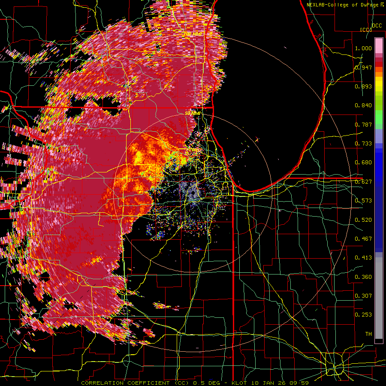Screen dimensions: 386x386
Task: Select the 0.520 scale value
Action: (x=363, y=220)
